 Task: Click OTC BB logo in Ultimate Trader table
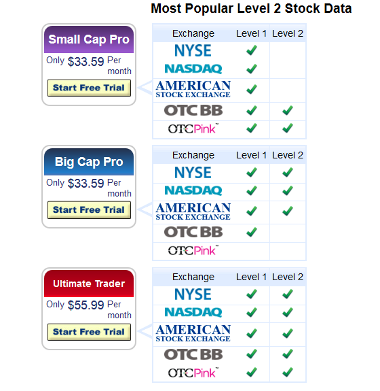(193, 354)
